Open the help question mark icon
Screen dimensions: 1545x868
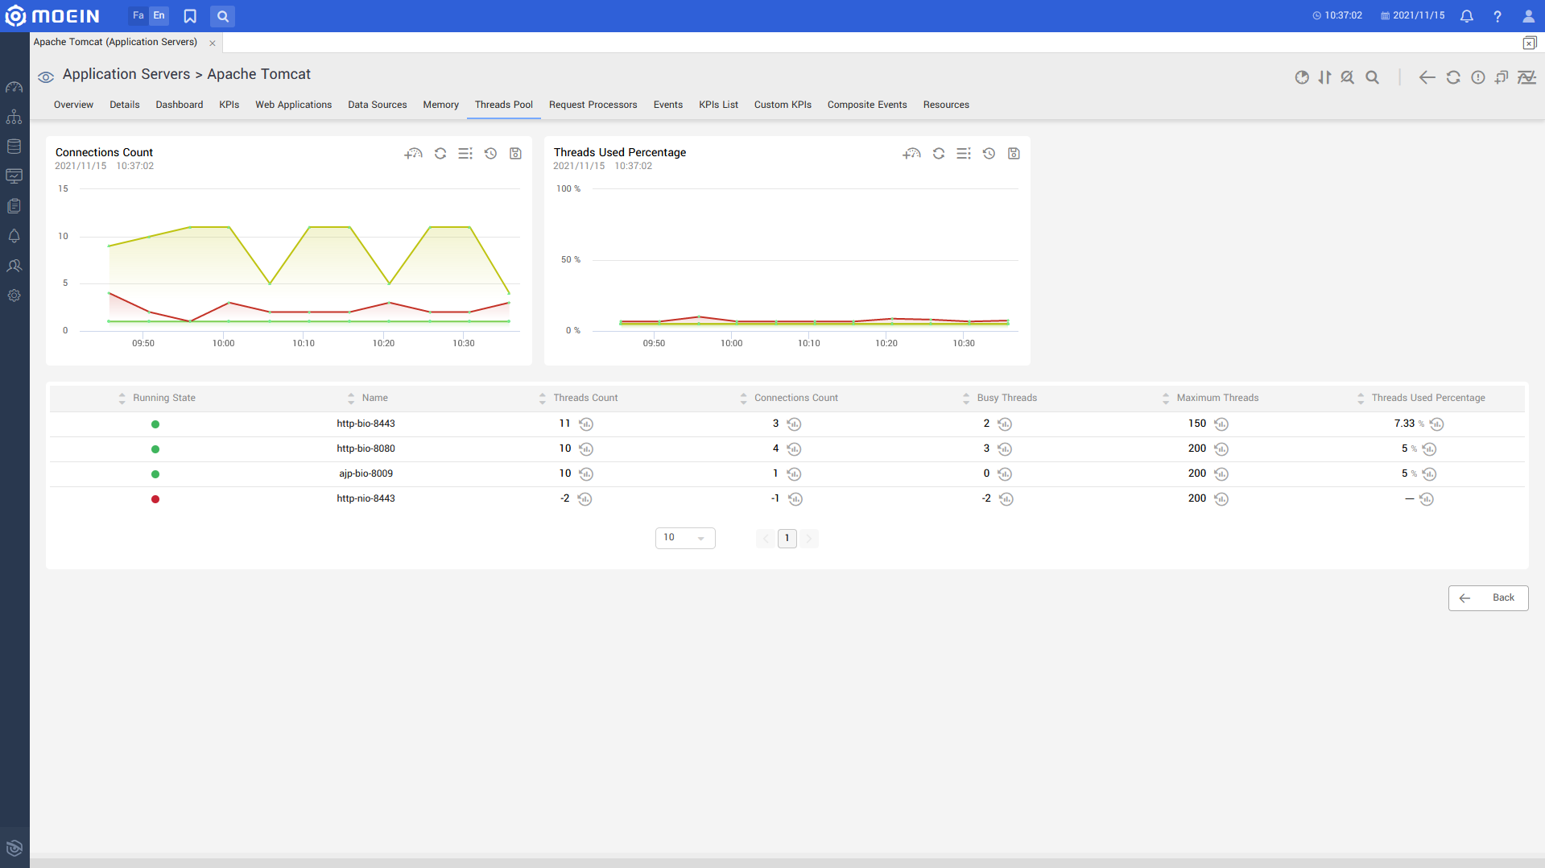(x=1497, y=16)
